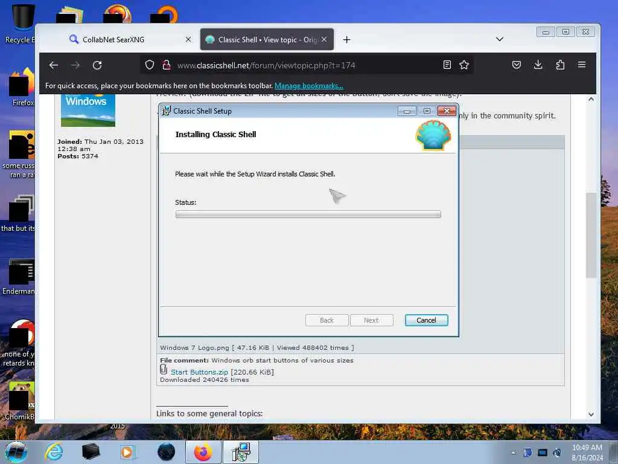The image size is (618, 464).
Task: Open the Manage bookmarks link
Action: (308, 86)
